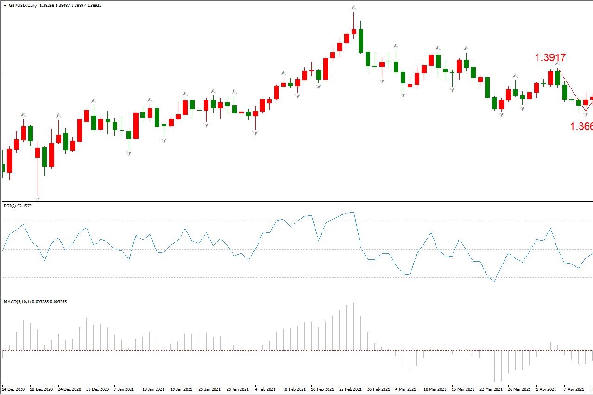Screen dimensions: 593x395
Task: Select the down fractal arrow at the red V-line tip
Action: 586,114
